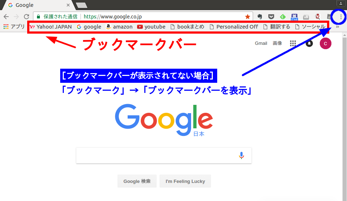Open the Gmail link
Image resolution: width=347 pixels, height=201 pixels.
click(x=261, y=43)
